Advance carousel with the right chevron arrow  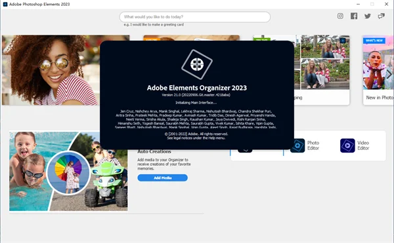(x=389, y=74)
